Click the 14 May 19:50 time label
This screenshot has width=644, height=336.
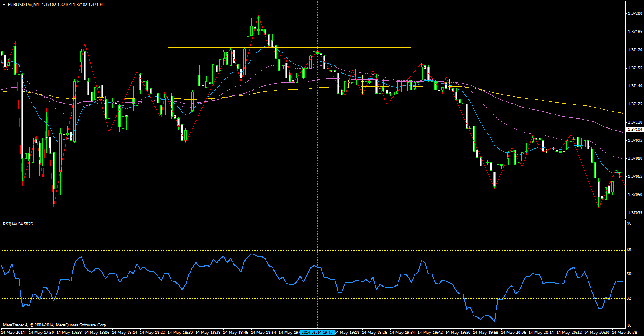tap(458, 333)
